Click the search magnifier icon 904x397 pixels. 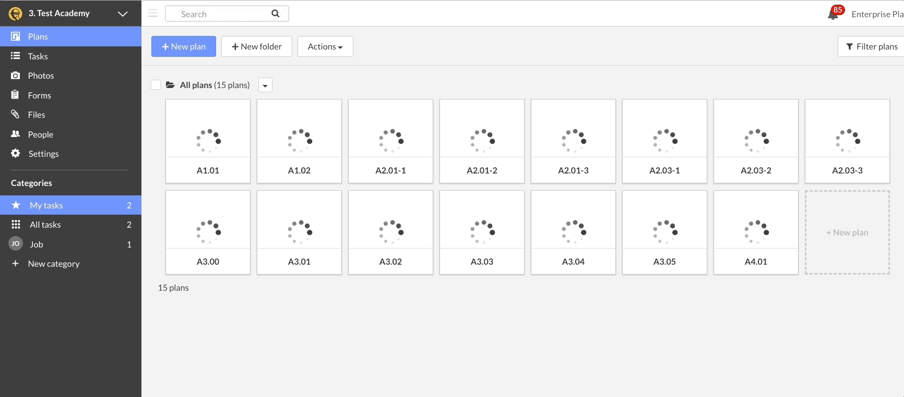275,14
